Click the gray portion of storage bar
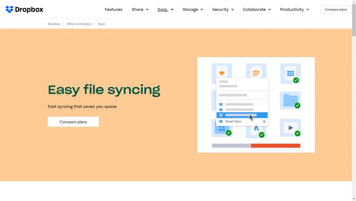The height and width of the screenshot is (201, 356). 231,145
